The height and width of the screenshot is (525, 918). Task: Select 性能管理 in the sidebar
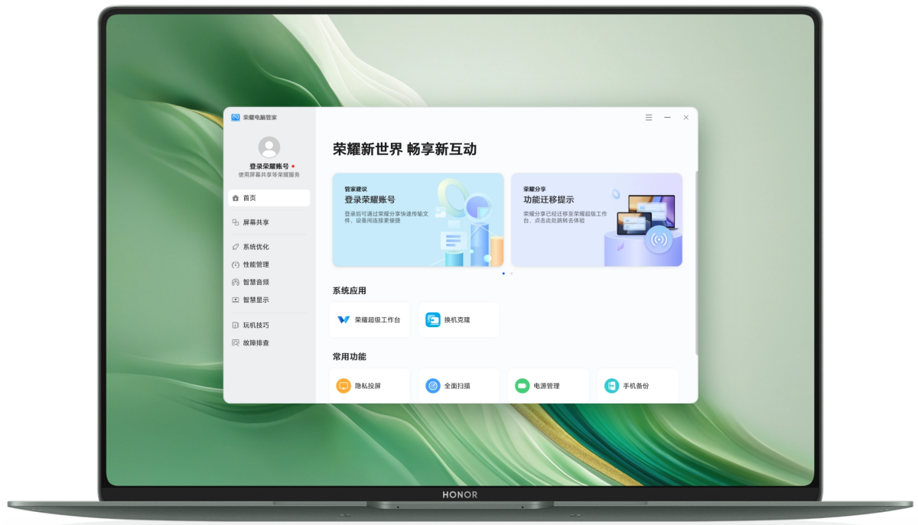[269, 264]
